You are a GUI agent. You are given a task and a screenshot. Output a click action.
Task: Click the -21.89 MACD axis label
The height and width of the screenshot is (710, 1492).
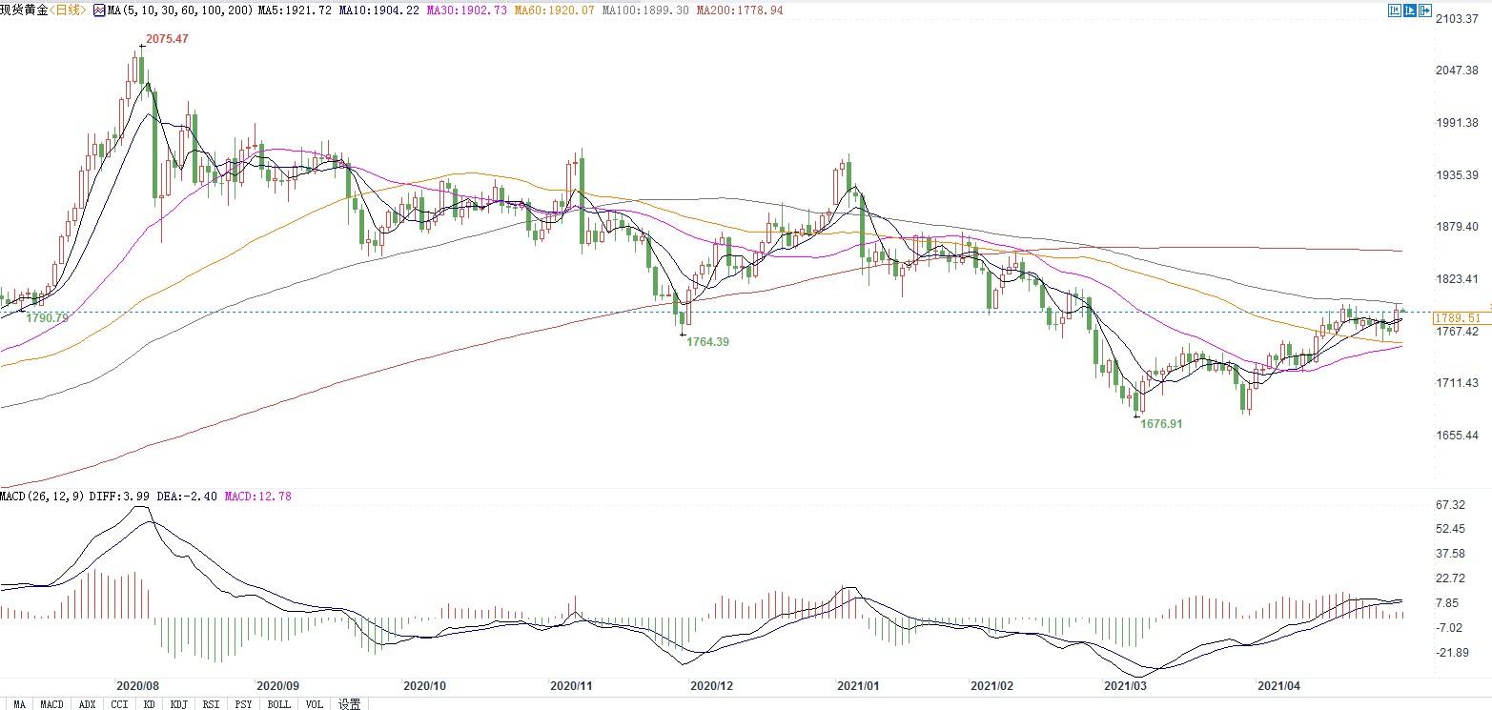point(1450,652)
